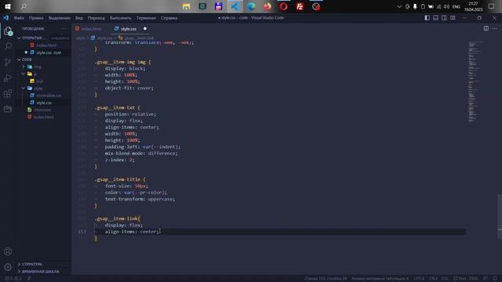Open the Run and Debug view
The image size is (502, 282).
click(x=8, y=78)
